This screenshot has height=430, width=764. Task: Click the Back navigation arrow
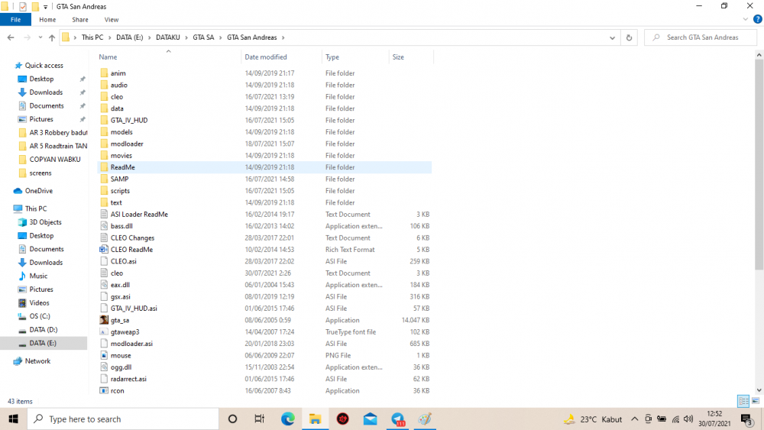[11, 37]
